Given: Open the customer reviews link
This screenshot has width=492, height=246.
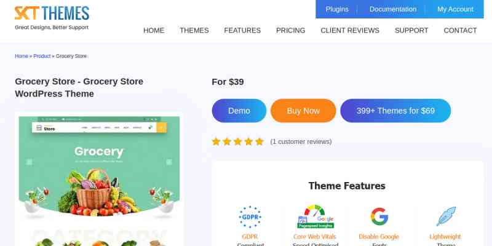Looking at the screenshot, I should tap(301, 142).
